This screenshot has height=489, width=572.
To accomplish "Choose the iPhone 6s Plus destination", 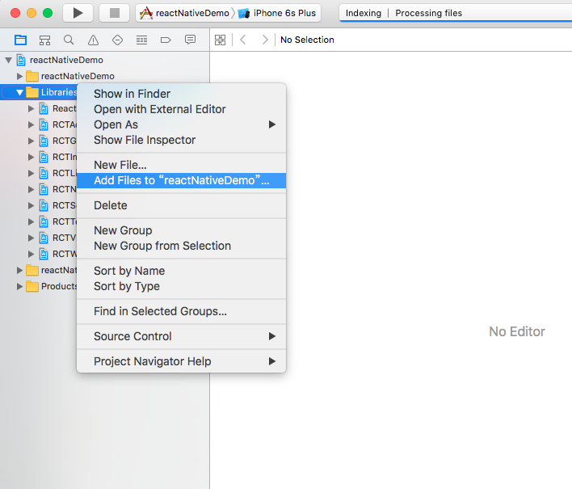I will pos(277,13).
